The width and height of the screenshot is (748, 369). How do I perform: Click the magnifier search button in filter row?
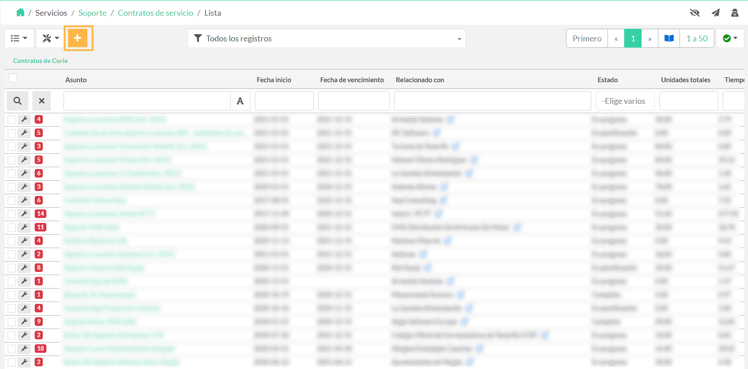click(x=17, y=101)
